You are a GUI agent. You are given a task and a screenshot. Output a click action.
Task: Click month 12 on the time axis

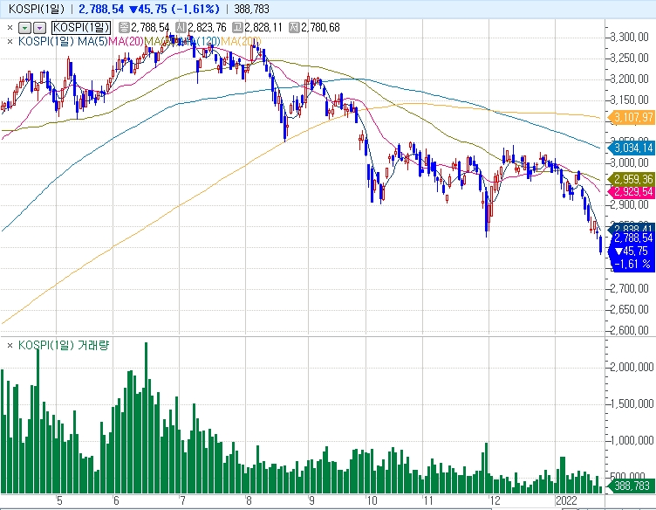click(x=495, y=500)
